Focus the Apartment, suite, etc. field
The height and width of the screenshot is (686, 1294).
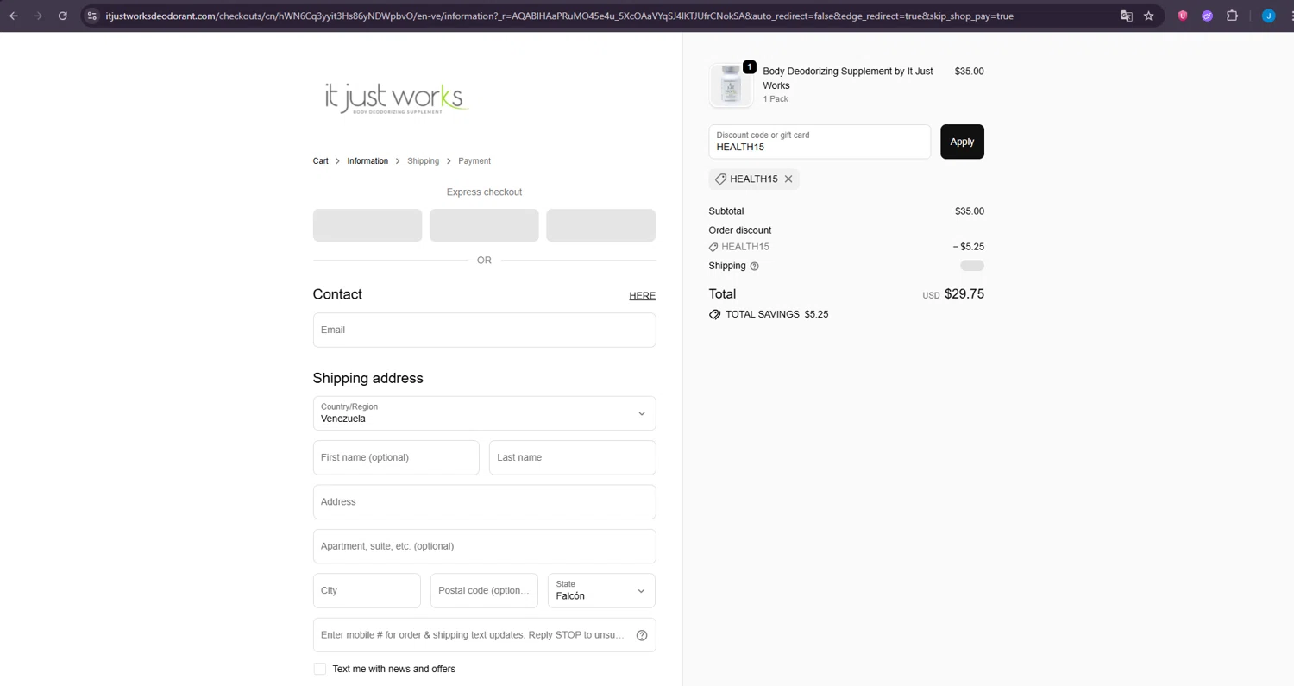[x=484, y=546]
